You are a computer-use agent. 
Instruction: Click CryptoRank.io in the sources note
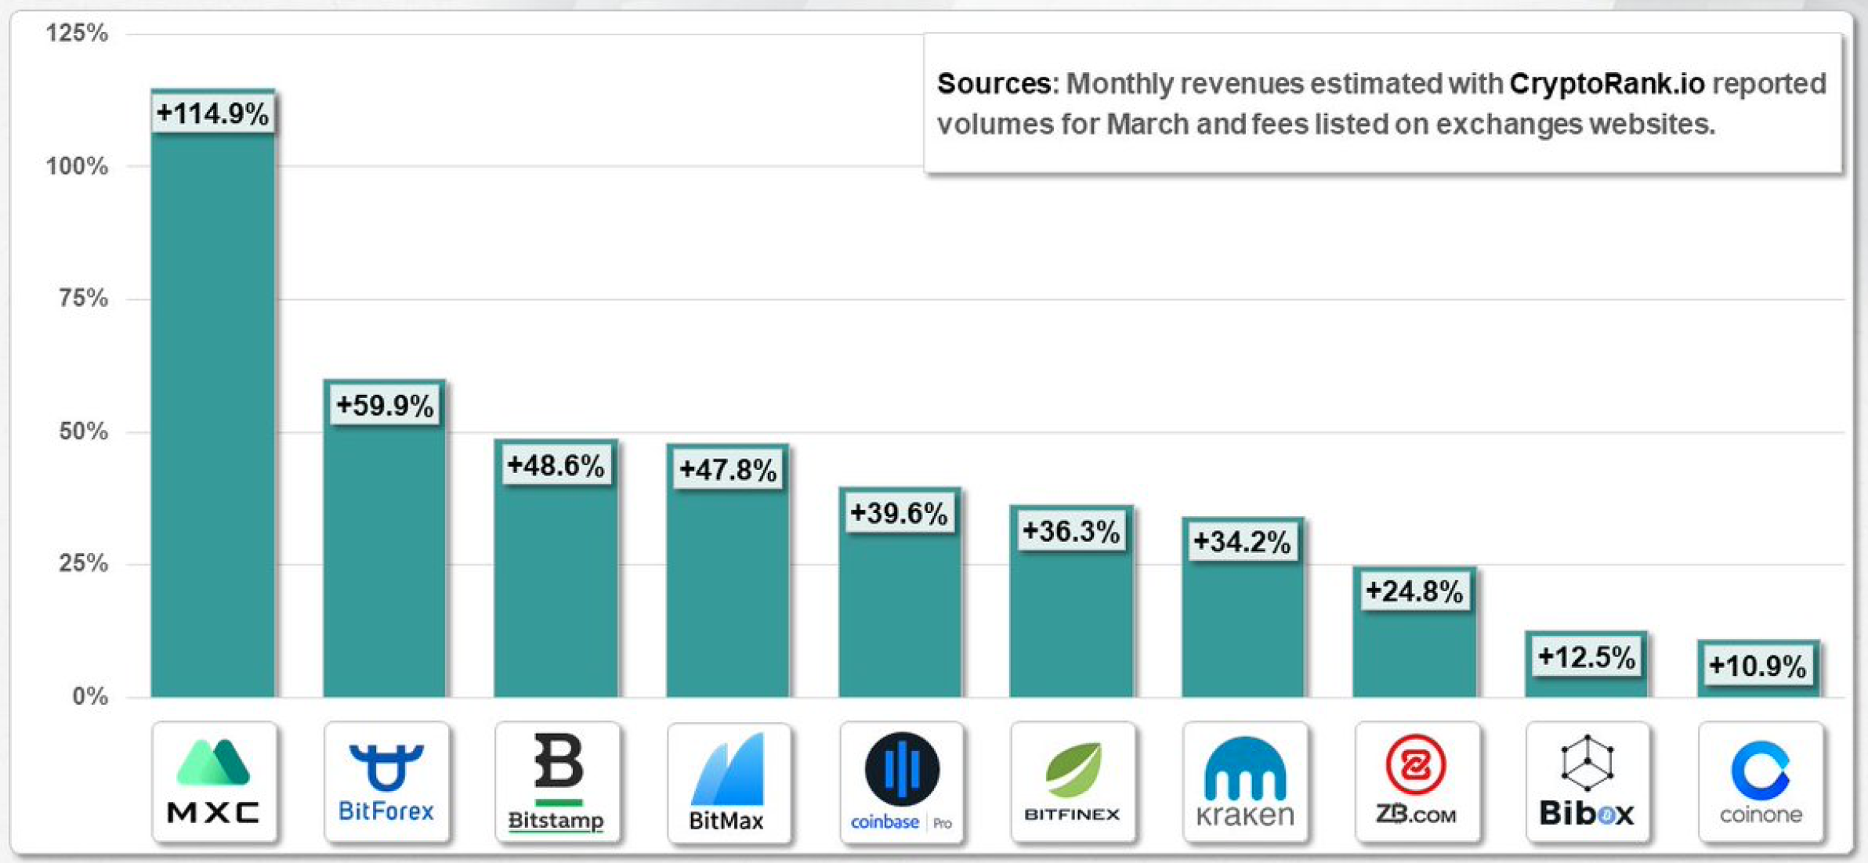1606,84
